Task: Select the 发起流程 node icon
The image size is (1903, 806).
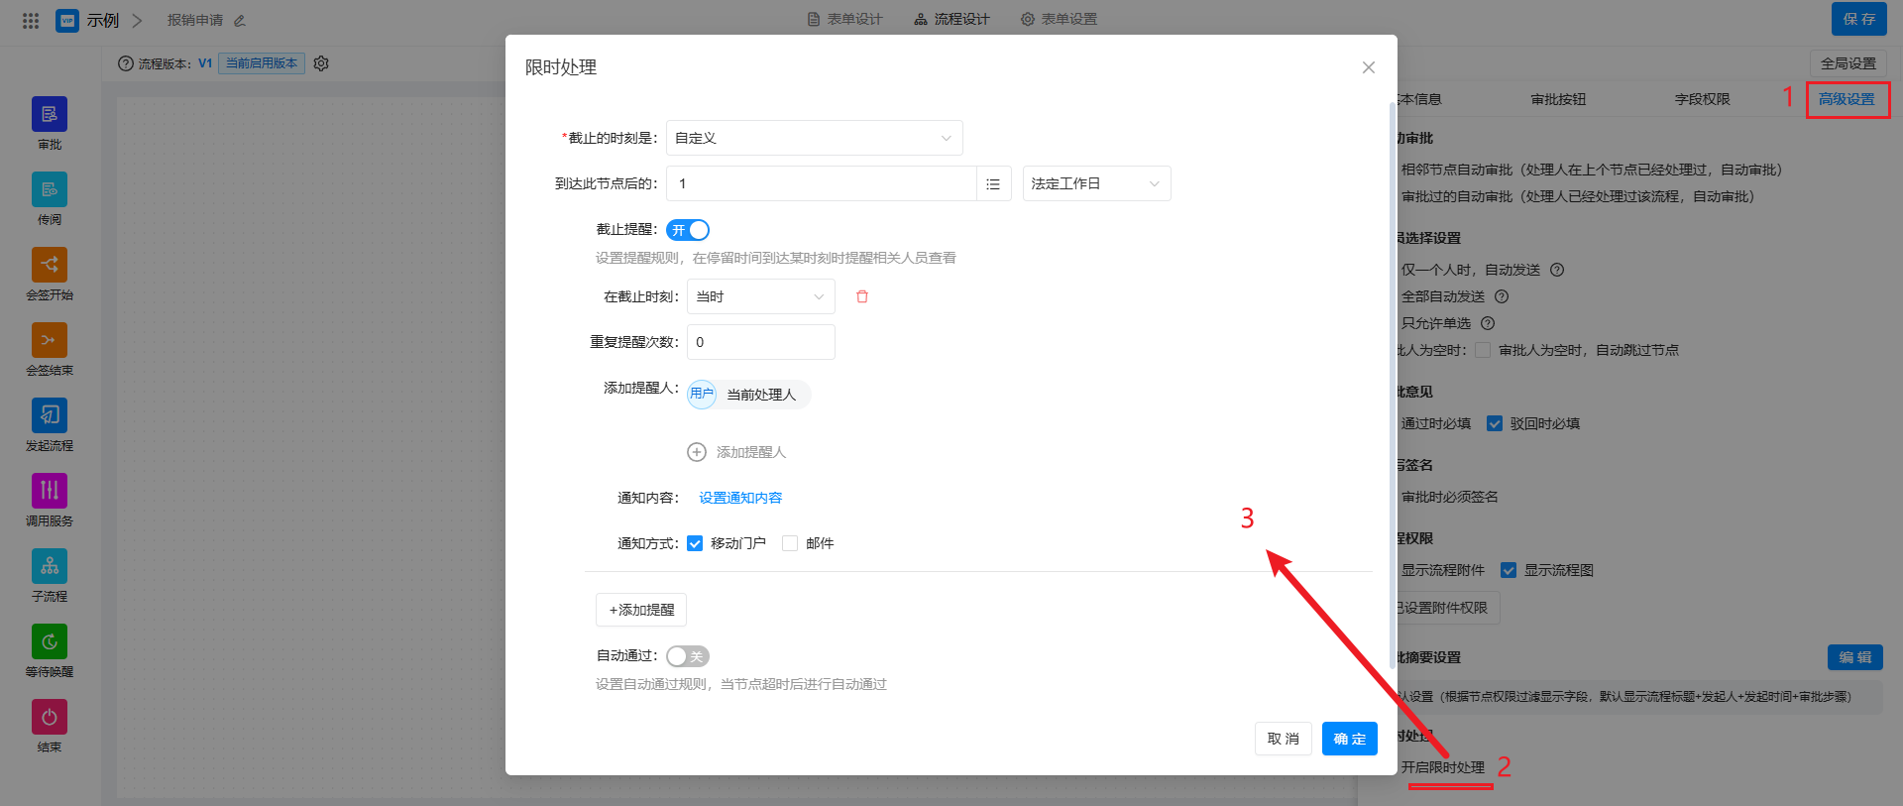Action: [x=49, y=416]
